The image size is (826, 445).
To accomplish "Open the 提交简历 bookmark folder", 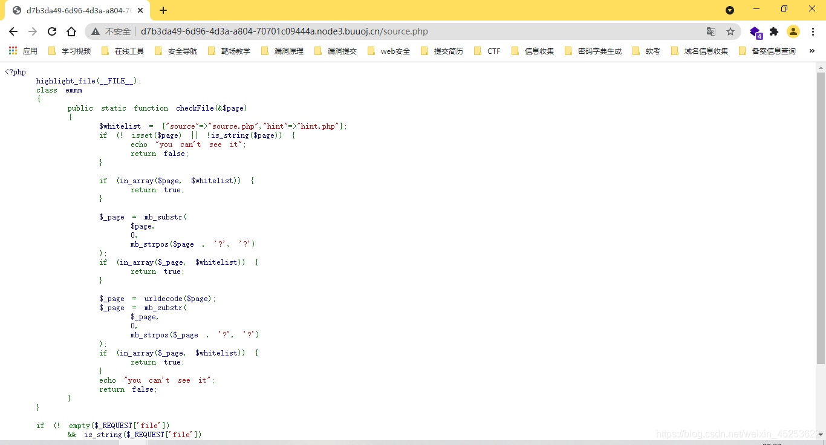I will pos(442,51).
